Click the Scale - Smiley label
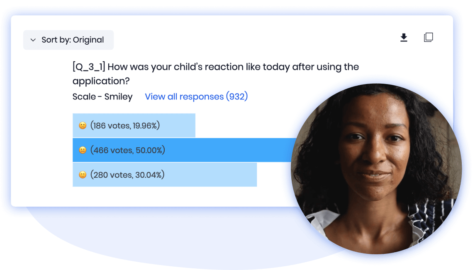The width and height of the screenshot is (473, 270). (x=102, y=96)
